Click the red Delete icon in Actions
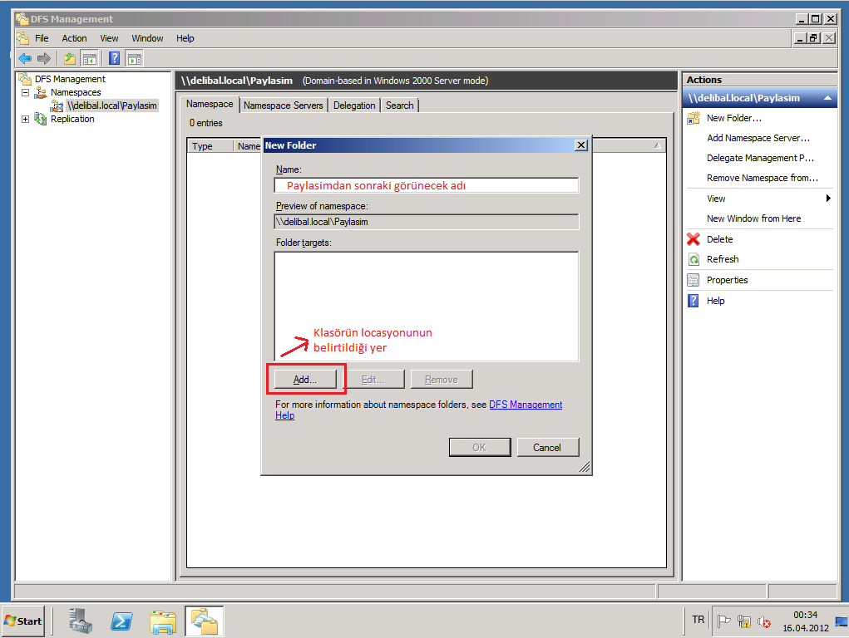The width and height of the screenshot is (849, 638). pos(694,239)
